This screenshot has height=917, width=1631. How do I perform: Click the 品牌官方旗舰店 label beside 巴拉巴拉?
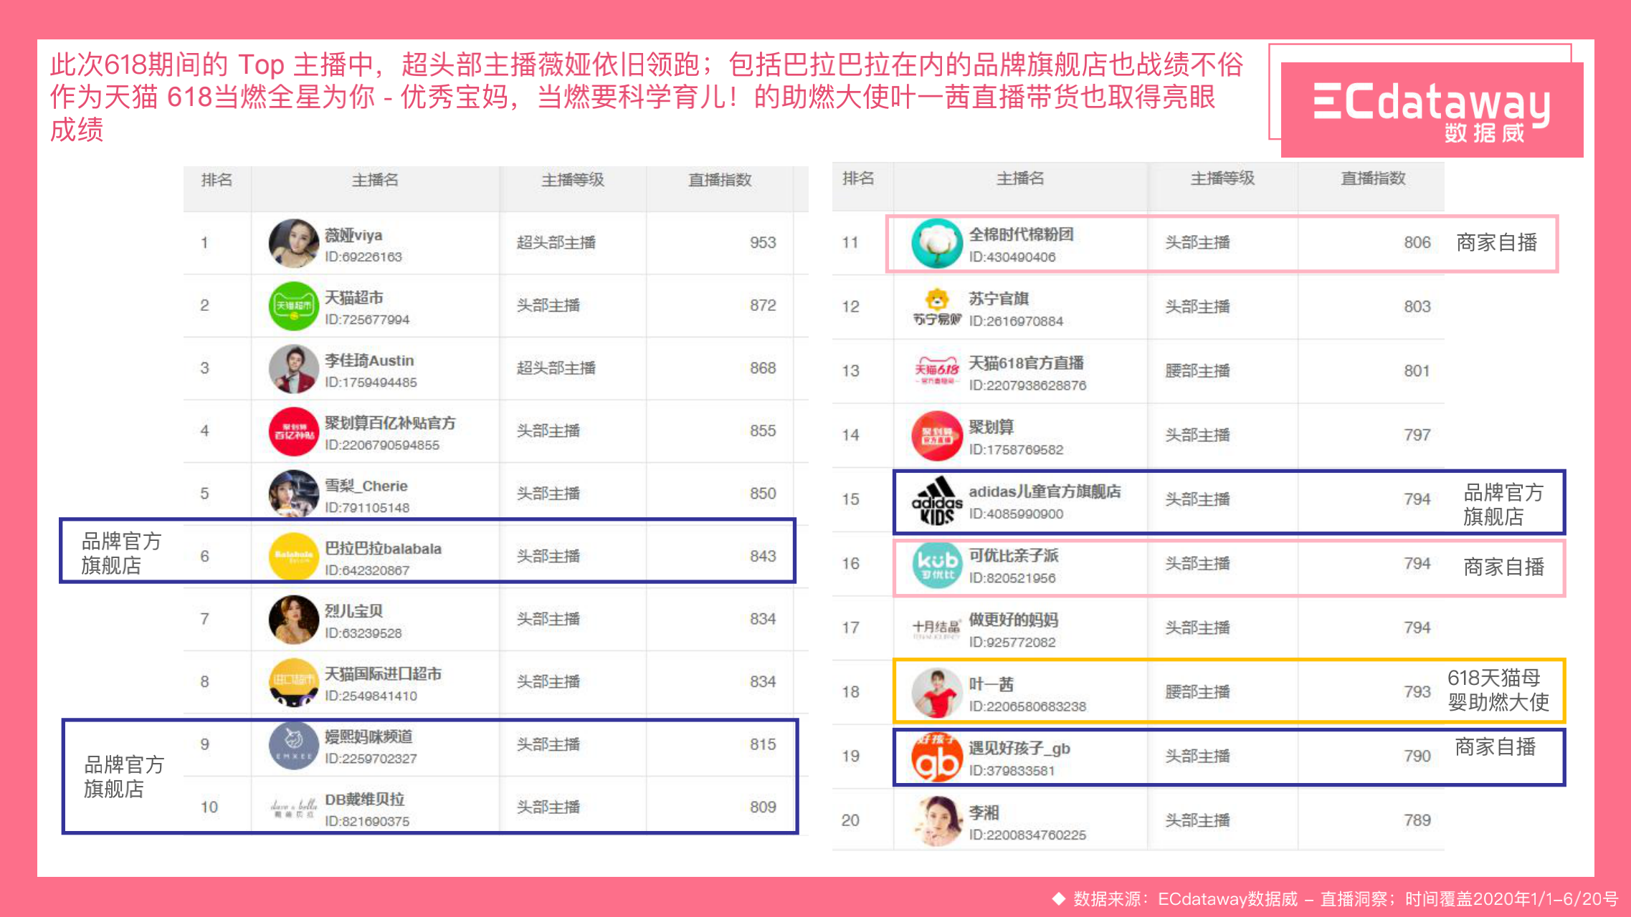coord(121,553)
